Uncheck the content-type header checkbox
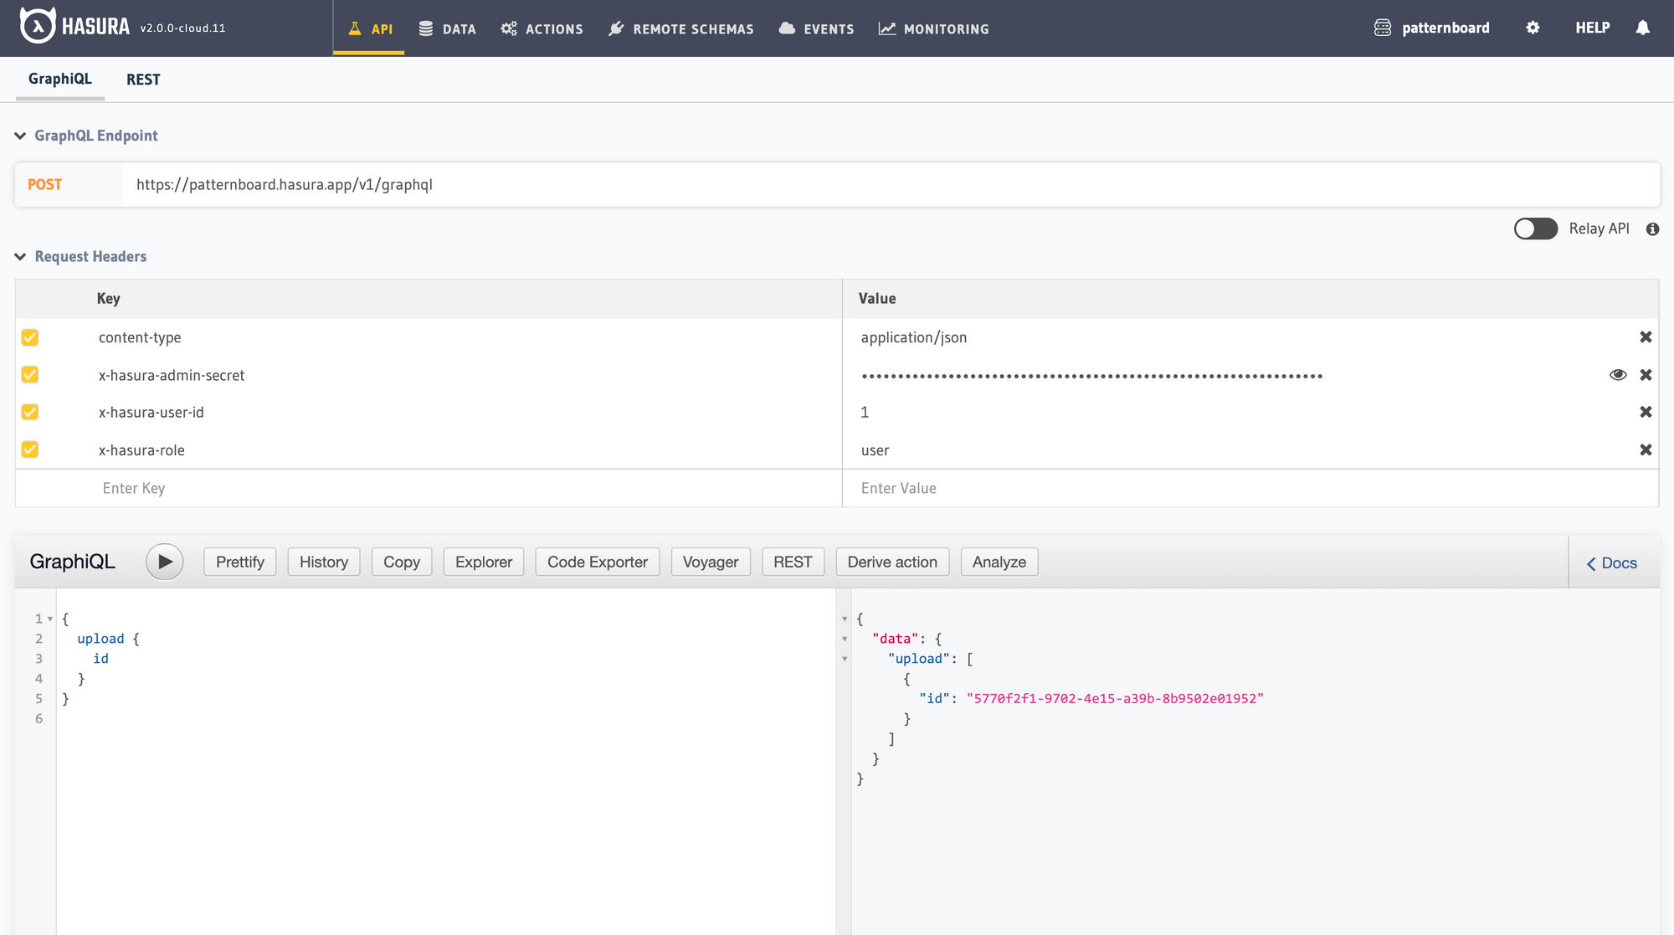1674x935 pixels. (30, 337)
